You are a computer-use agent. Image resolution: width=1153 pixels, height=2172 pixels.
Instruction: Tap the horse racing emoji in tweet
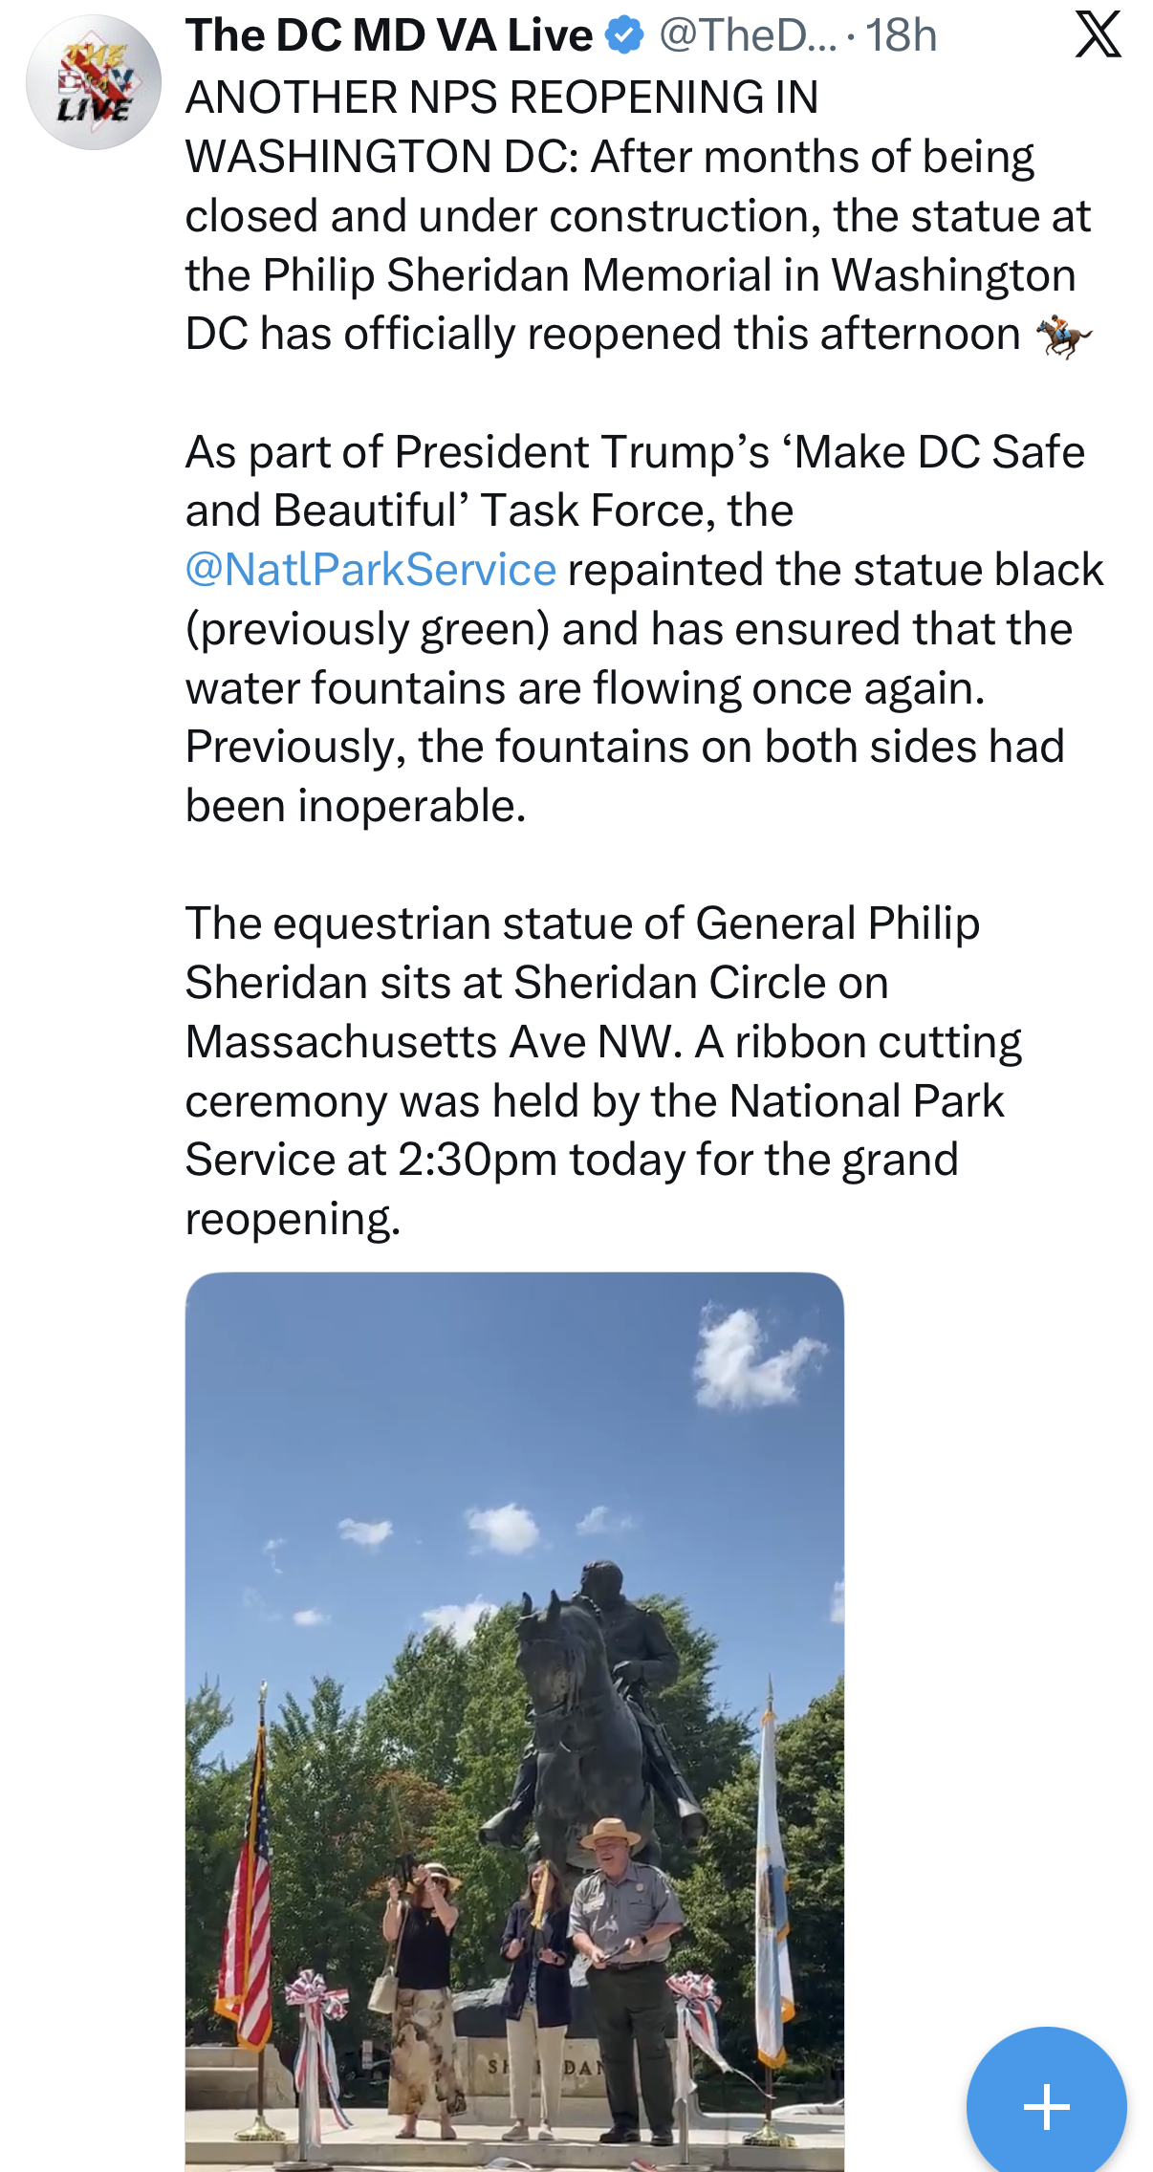pos(1063,336)
